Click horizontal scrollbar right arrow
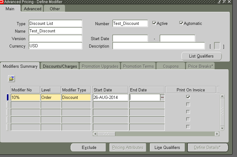 (217, 134)
